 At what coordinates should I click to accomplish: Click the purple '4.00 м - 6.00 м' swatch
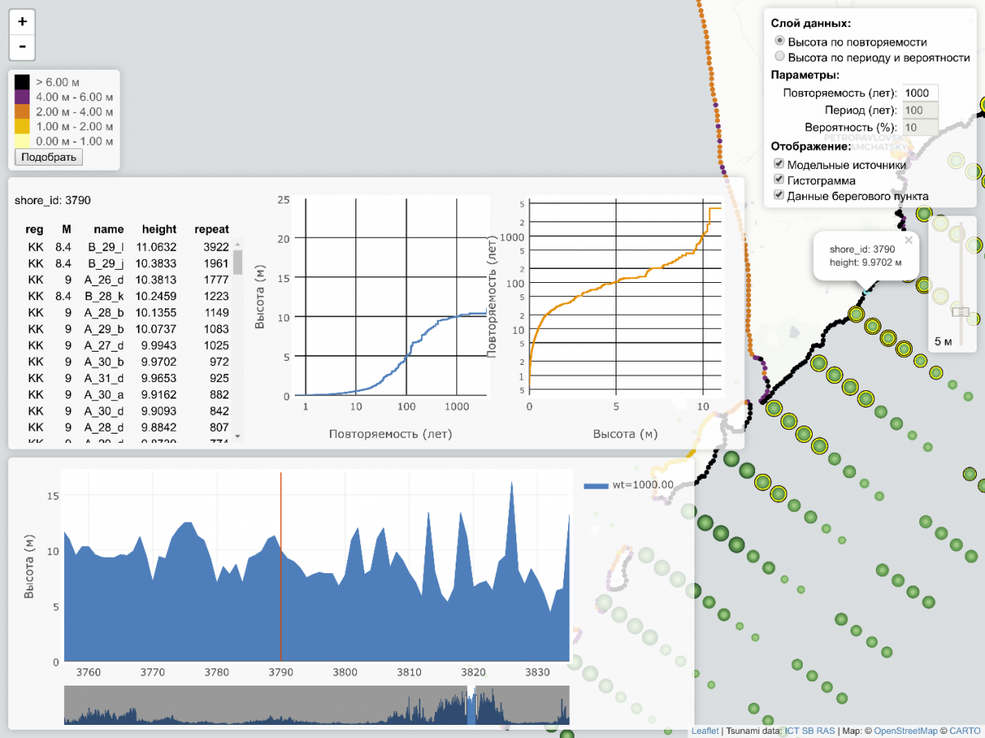pyautogui.click(x=22, y=97)
